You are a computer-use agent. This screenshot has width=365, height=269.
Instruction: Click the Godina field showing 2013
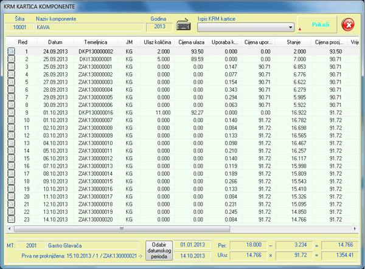pos(159,27)
